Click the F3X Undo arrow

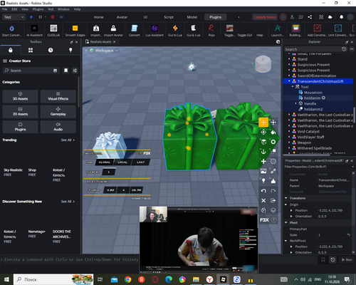click(263, 191)
